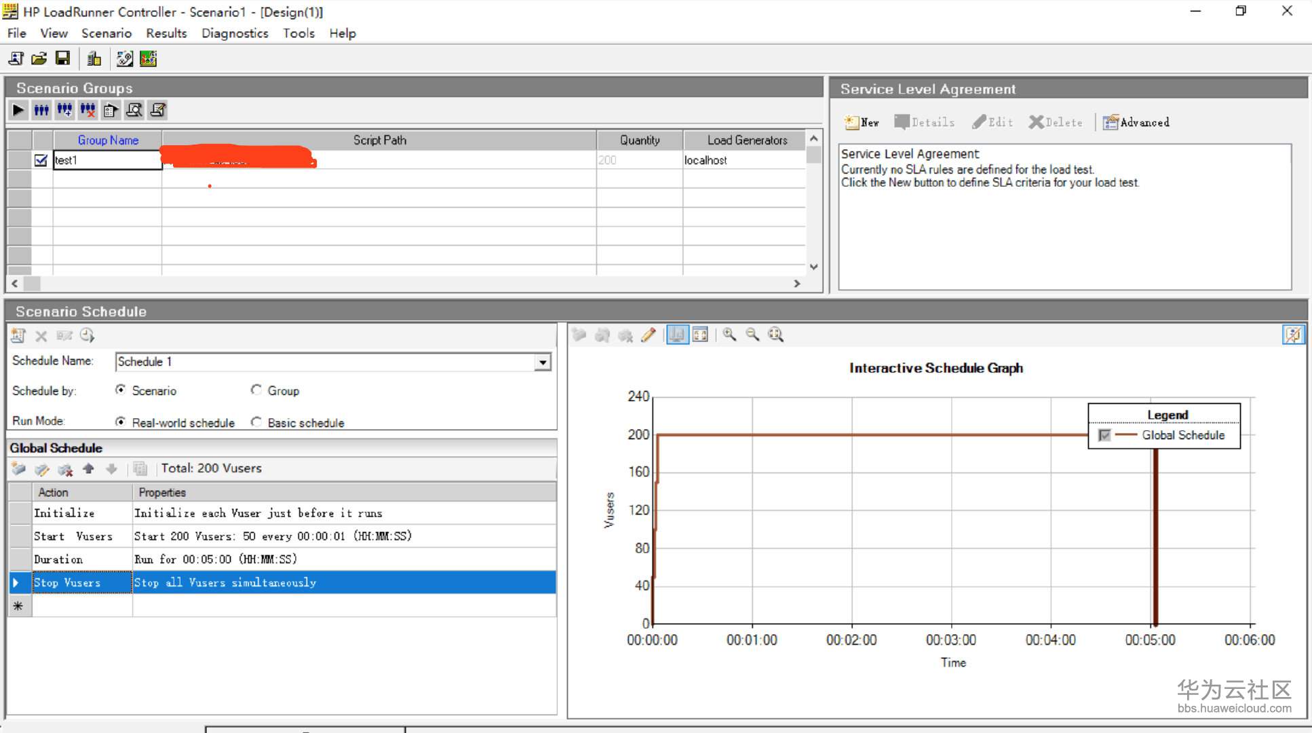The image size is (1312, 733).
Task: Select the Group schedule-by radio button
Action: 256,390
